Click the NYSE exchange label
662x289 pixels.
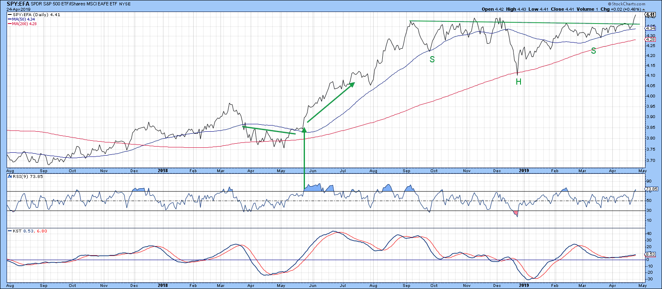click(125, 4)
